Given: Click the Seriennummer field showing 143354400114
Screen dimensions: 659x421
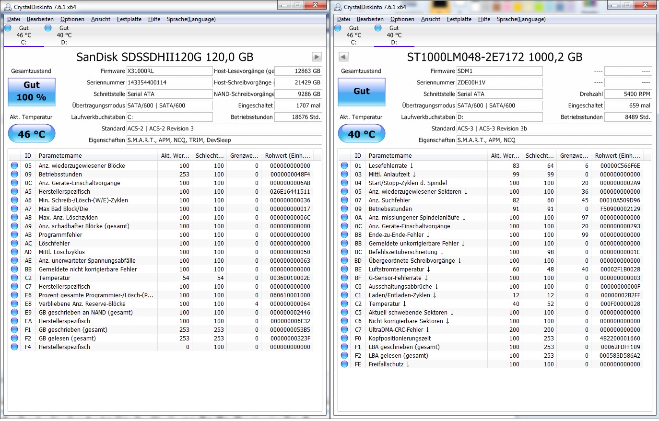Looking at the screenshot, I should 169,82.
